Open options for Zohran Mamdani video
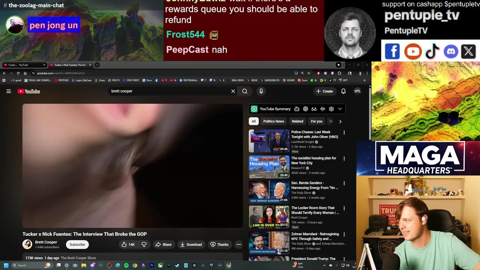Image resolution: width=480 pixels, height=270 pixels. [x=344, y=234]
